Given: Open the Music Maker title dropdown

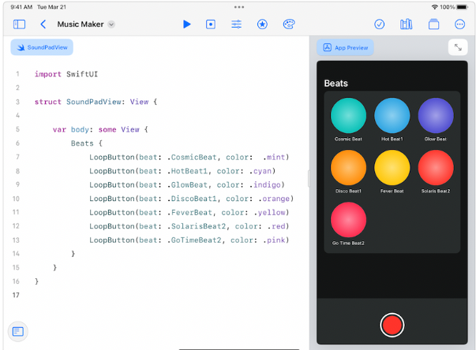Looking at the screenshot, I should click(x=111, y=24).
